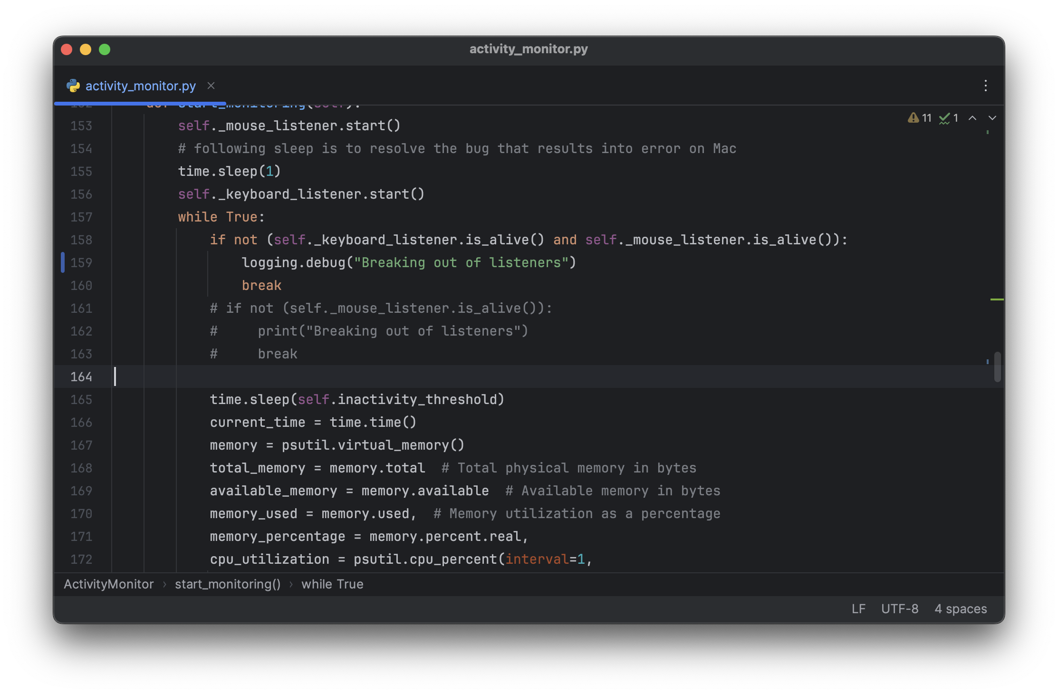Click the vertical scrollbar thumb
Screen dimensions: 1058x694
click(x=997, y=366)
